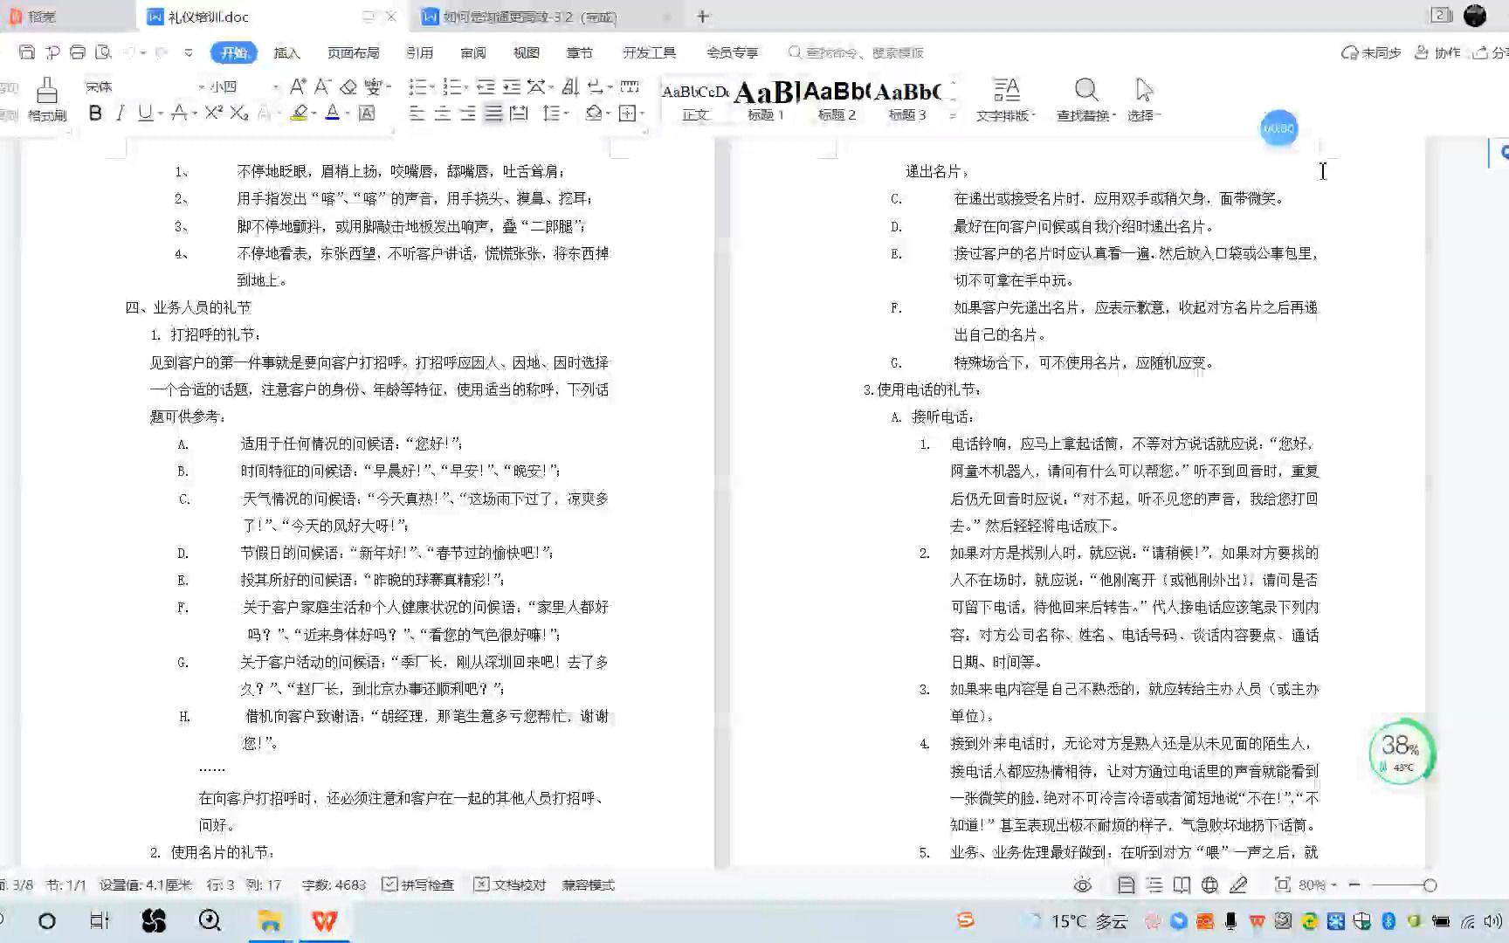
Task: Click the 文字排版 text layout icon
Action: click(1004, 96)
